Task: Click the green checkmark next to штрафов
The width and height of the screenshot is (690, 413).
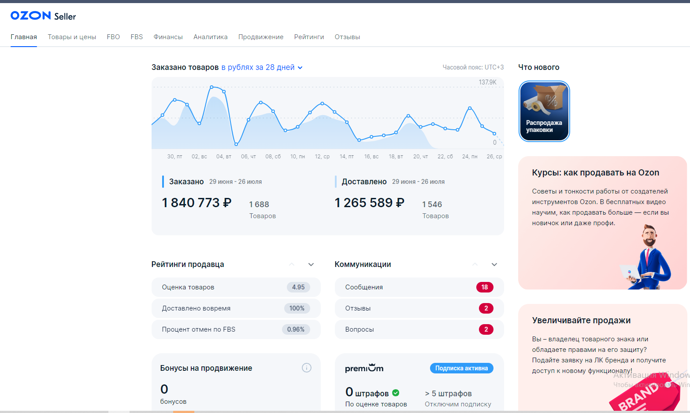Action: coord(396,393)
